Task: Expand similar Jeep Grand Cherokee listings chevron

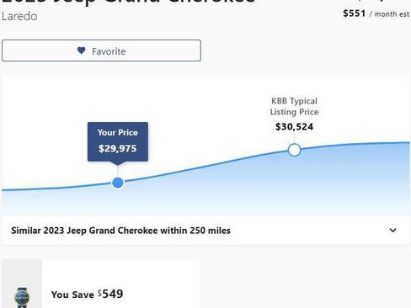Action: 393,231
